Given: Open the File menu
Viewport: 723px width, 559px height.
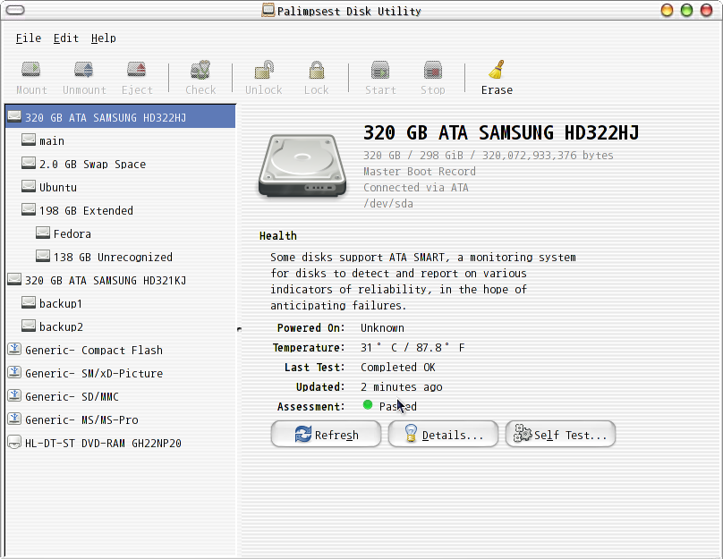Looking at the screenshot, I should tap(29, 38).
